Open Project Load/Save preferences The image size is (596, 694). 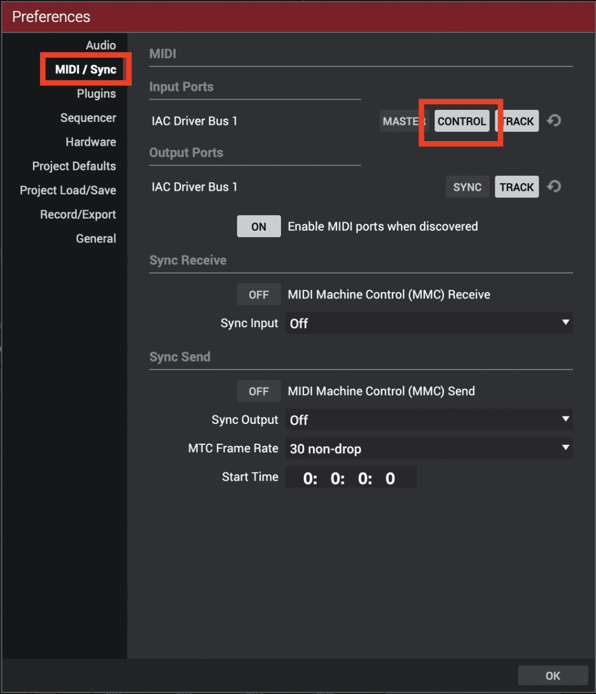click(x=68, y=190)
